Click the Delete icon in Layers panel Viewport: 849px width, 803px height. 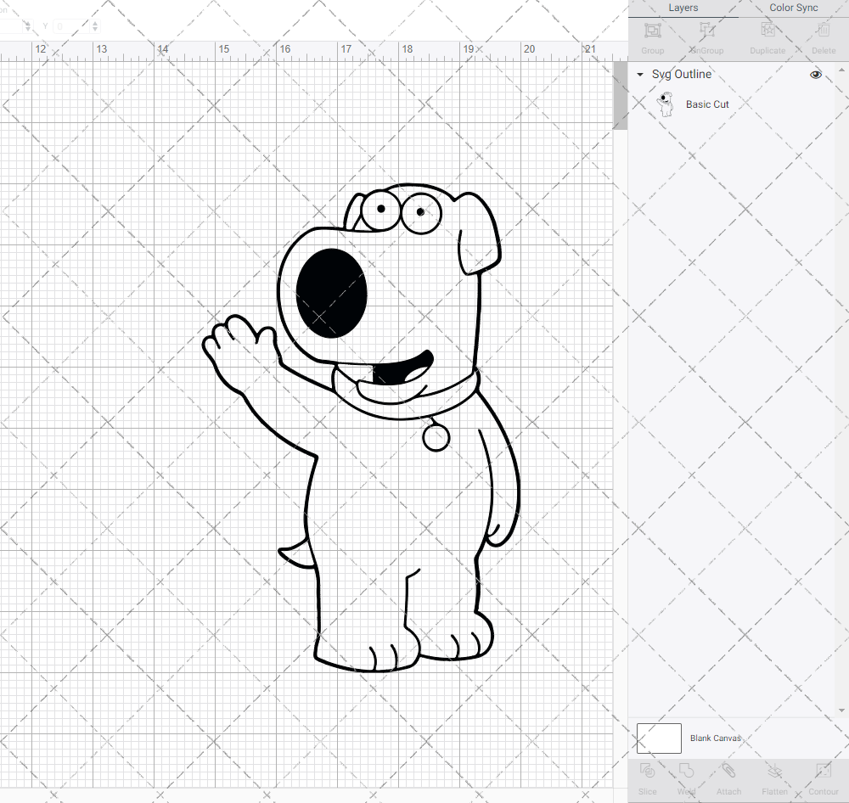(823, 36)
